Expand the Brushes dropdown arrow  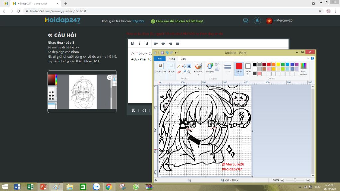[x=198, y=74]
